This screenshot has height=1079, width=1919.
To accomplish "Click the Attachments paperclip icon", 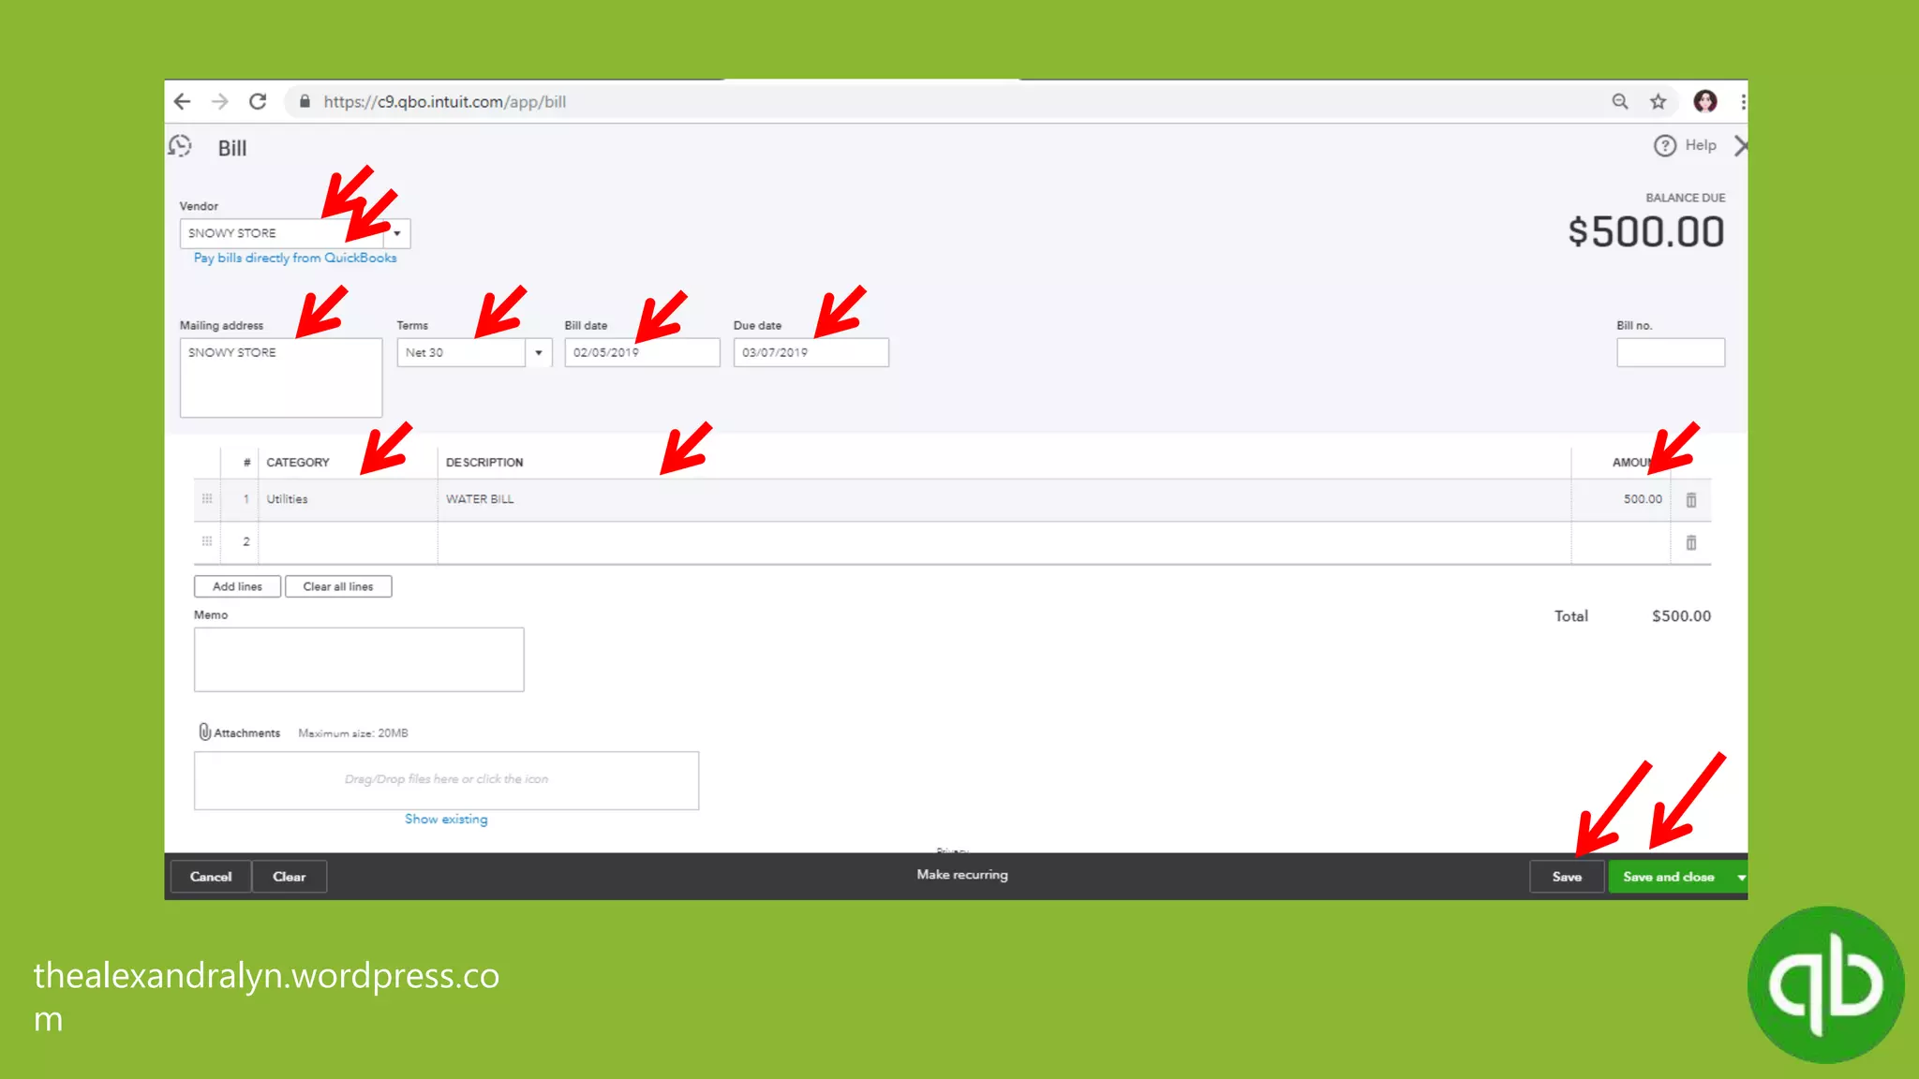I will coord(204,732).
